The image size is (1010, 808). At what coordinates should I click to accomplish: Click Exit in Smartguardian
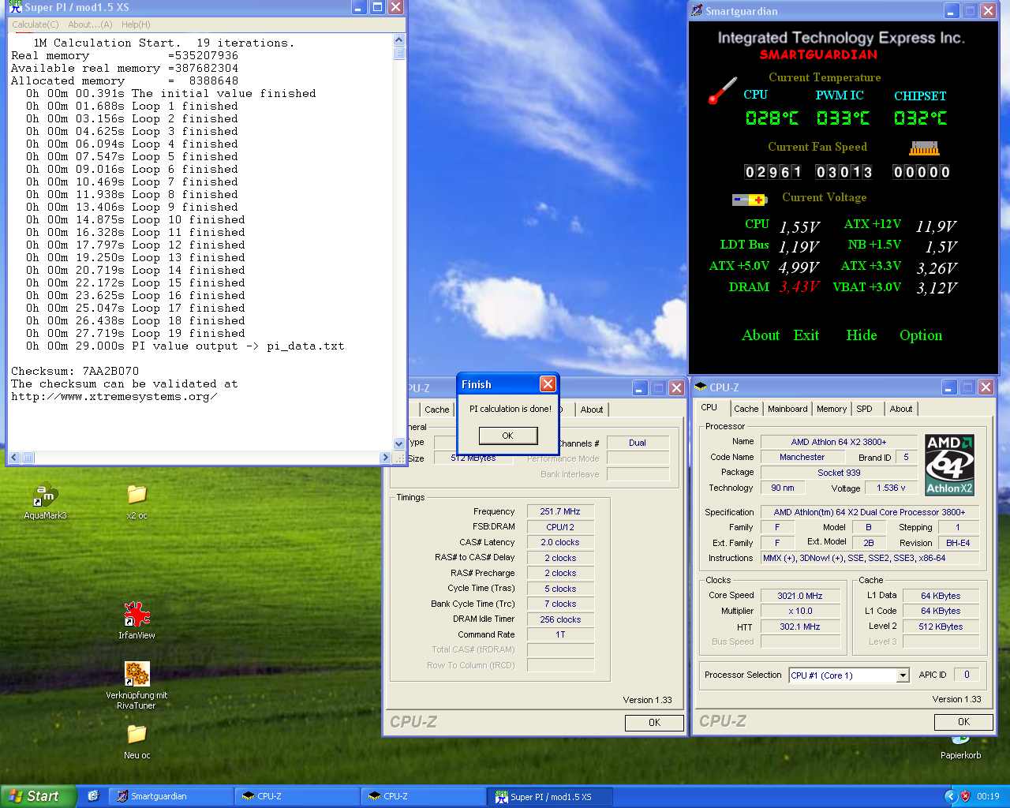coord(806,335)
